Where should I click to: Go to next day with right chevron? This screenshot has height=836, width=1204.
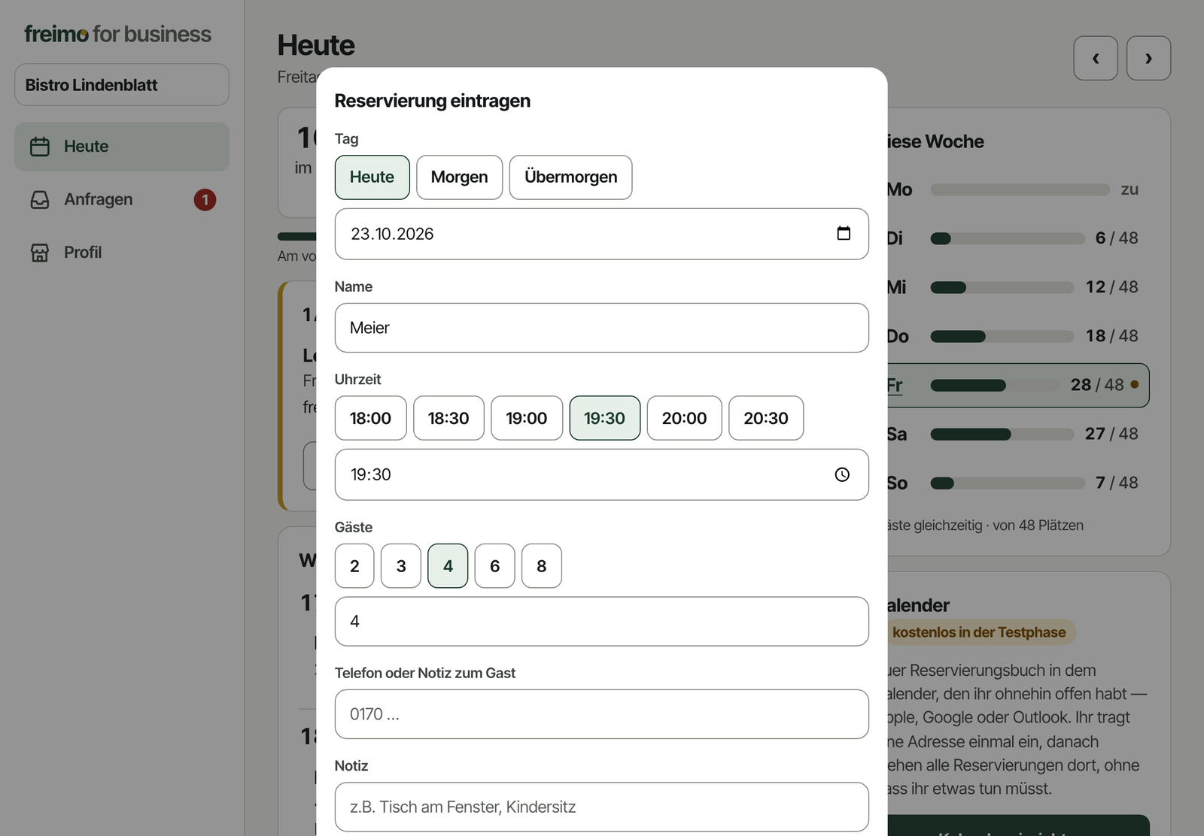tap(1148, 58)
